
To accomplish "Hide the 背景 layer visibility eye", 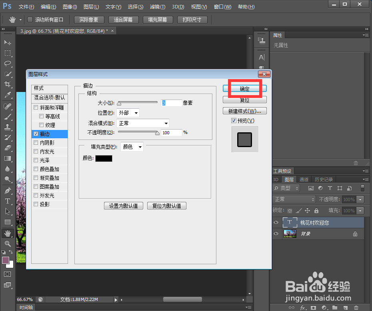I will point(276,233).
